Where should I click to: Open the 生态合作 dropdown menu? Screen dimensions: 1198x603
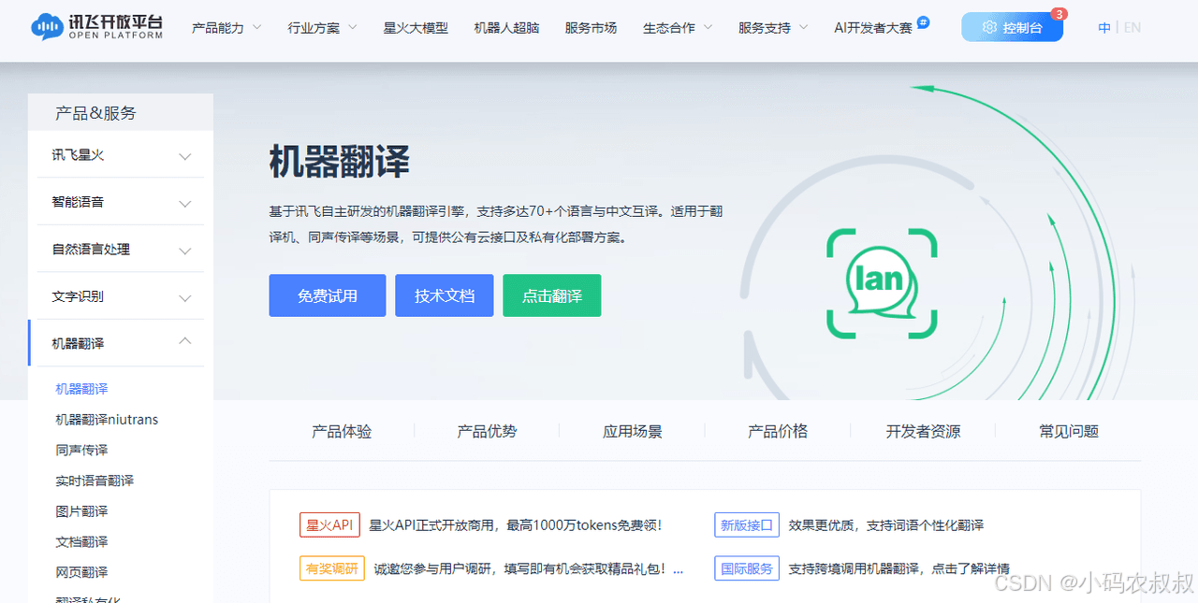(x=678, y=28)
